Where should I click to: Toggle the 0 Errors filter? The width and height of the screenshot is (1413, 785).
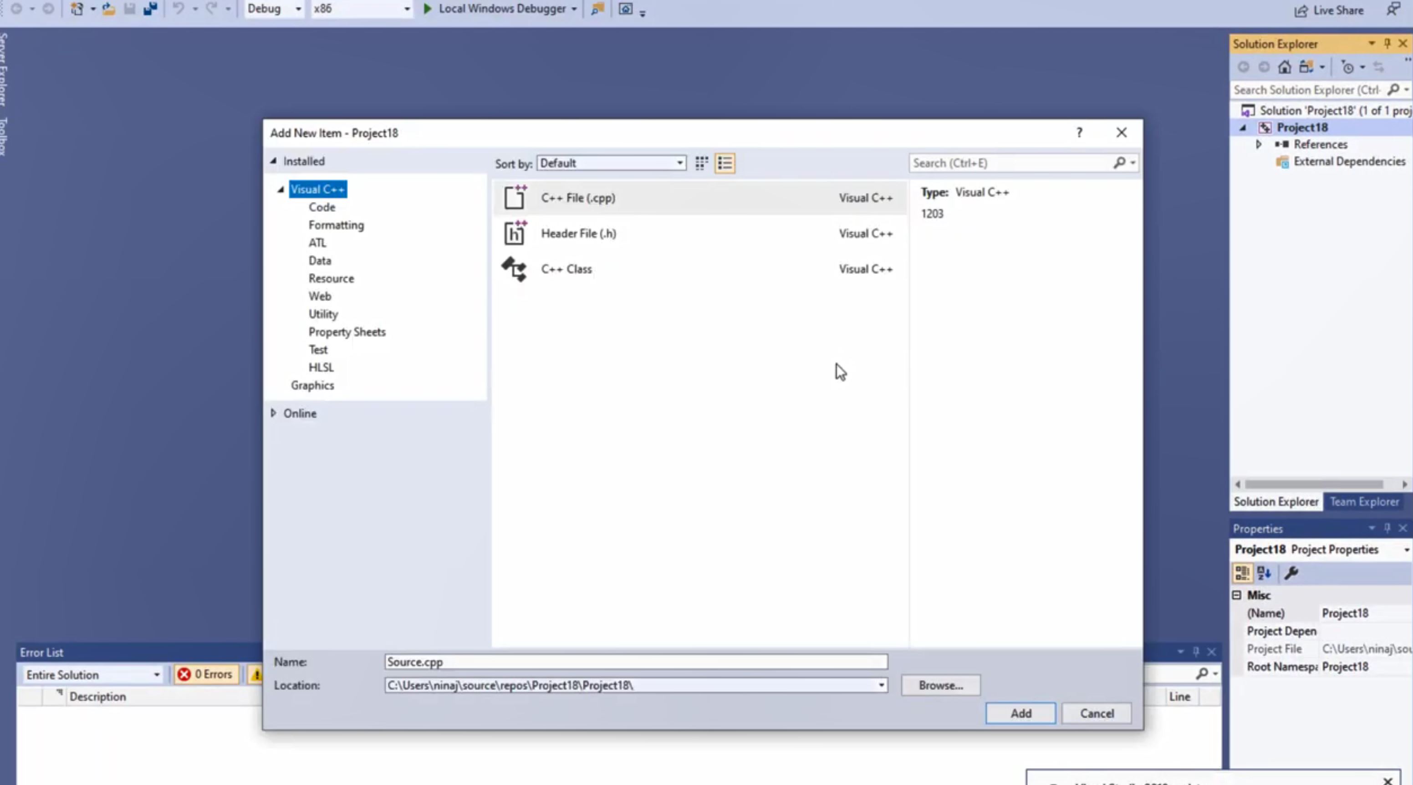pyautogui.click(x=206, y=674)
